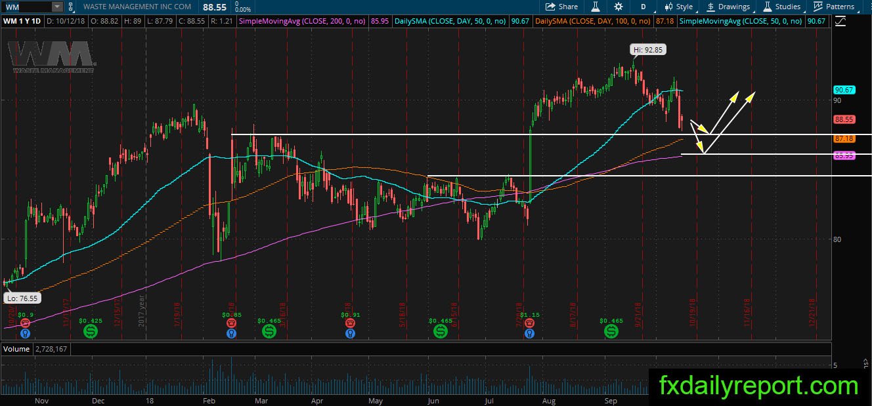Click the $1.15 earnings phone icon
Screen dimensions: 872x406
pos(529,323)
